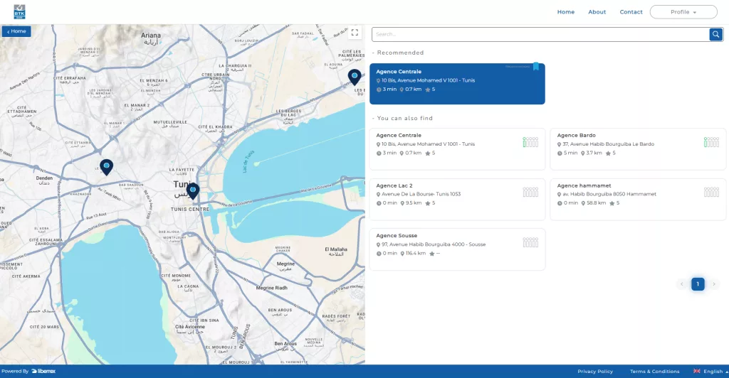Click '97, Avenue Habib Bourguiba 4000 - Sousse' address
This screenshot has width=729, height=378.
pyautogui.click(x=434, y=244)
